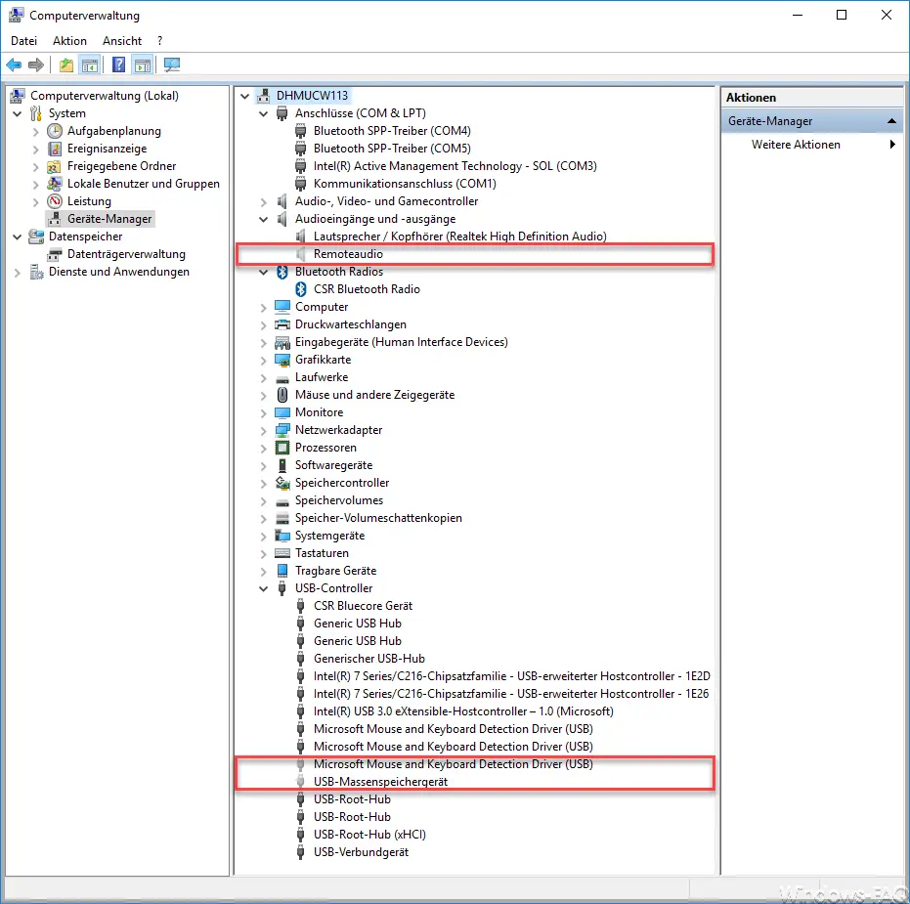Collapse the Geräte-Manager section in Aktionen pane

891,121
